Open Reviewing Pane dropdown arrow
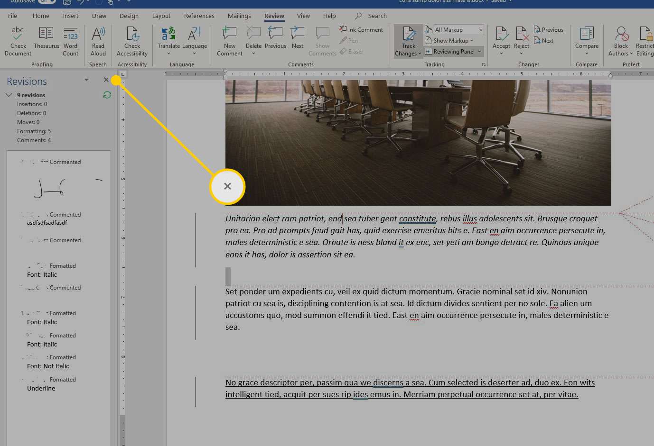Image resolution: width=654 pixels, height=446 pixels. pos(479,52)
